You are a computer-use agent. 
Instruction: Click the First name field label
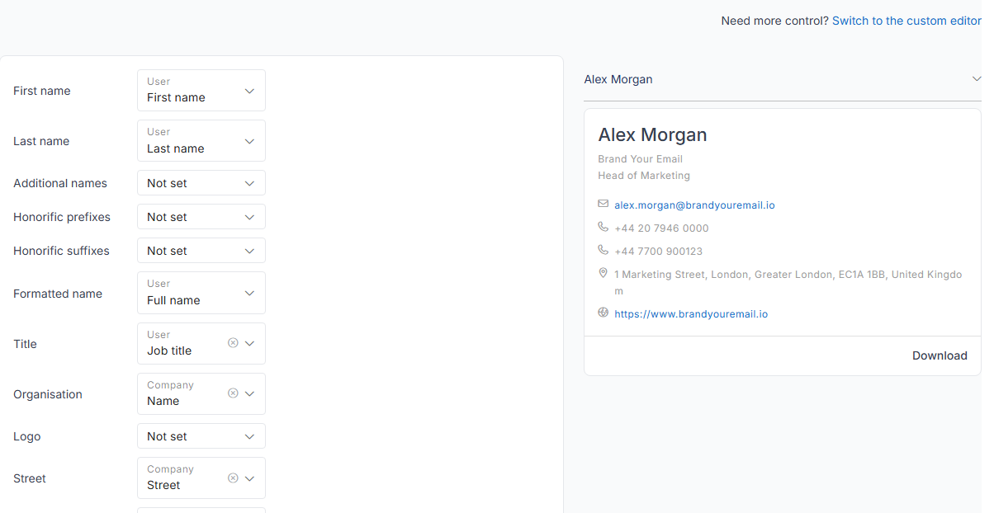tap(42, 91)
